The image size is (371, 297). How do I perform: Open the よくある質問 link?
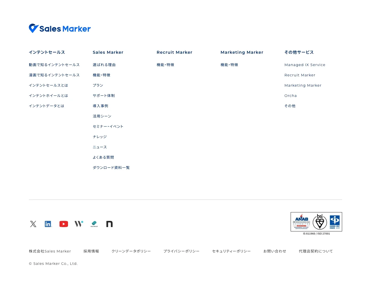pos(103,157)
